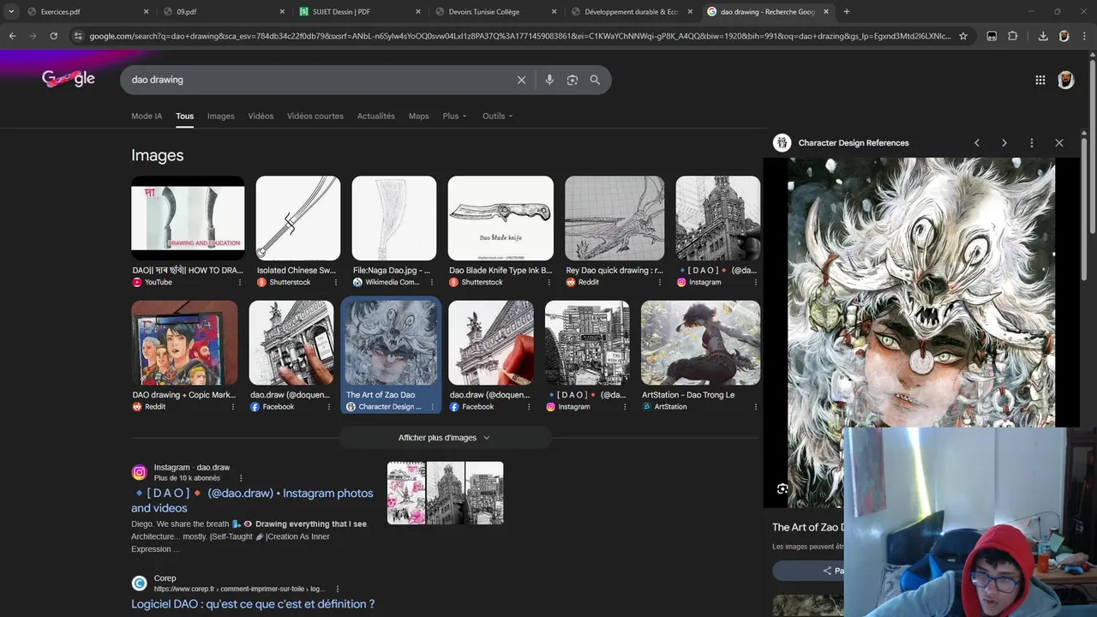
Task: Open the DAO HOW TO DRAW YouTube thumbnail
Action: (188, 219)
